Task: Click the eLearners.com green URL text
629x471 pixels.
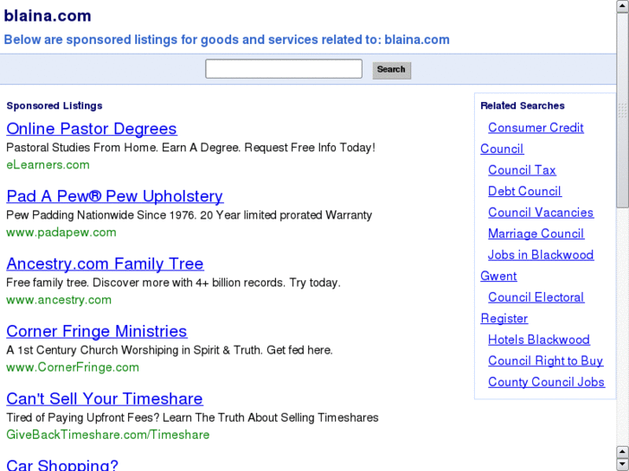Action: (x=48, y=165)
